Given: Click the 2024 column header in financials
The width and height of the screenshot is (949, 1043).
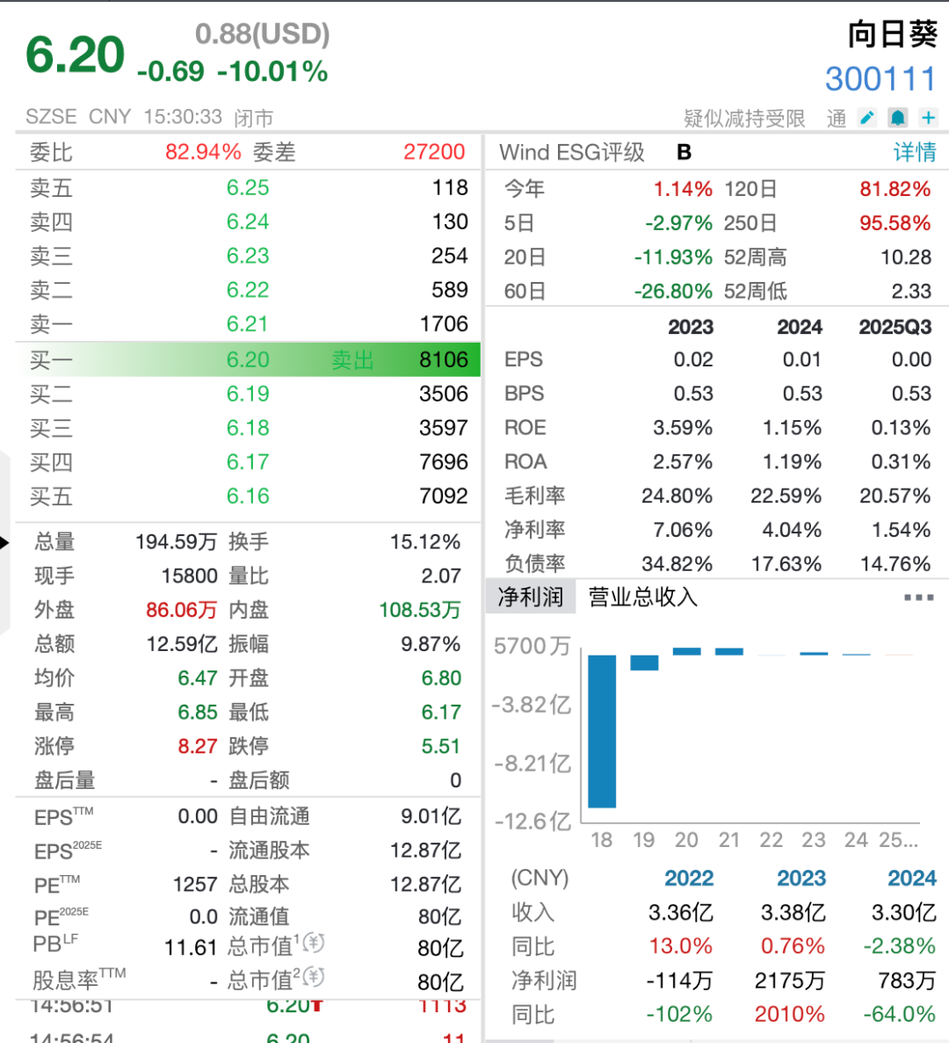Looking at the screenshot, I should tap(799, 328).
